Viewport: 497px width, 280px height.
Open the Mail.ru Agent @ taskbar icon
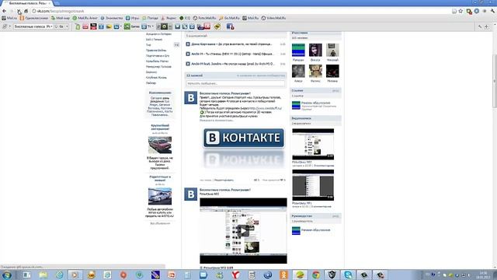(267, 275)
